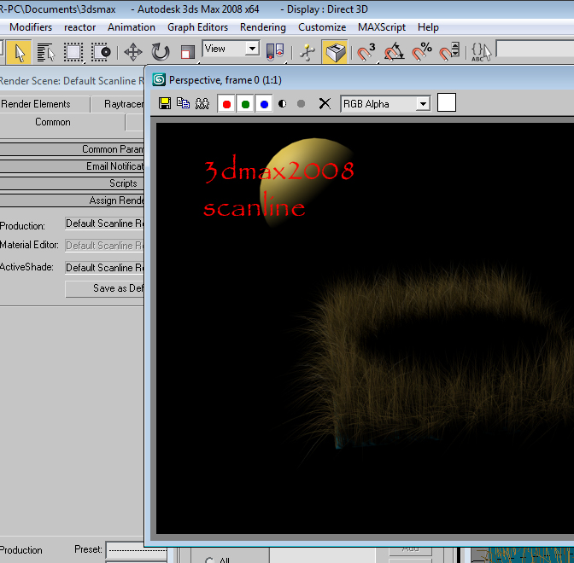Open the Help menu
The height and width of the screenshot is (563, 574).
428,27
